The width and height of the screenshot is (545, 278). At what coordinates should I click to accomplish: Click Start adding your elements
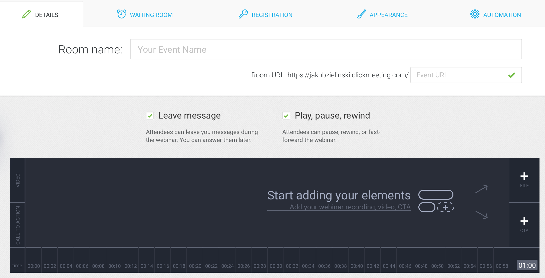click(x=339, y=195)
